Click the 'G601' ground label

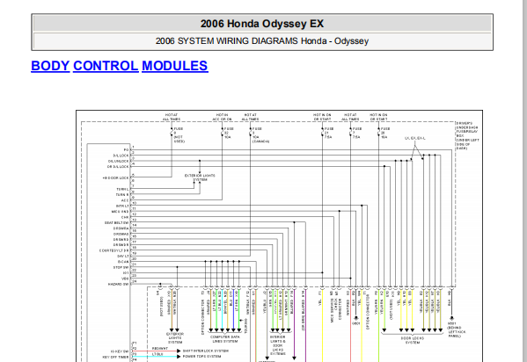pos(356,323)
